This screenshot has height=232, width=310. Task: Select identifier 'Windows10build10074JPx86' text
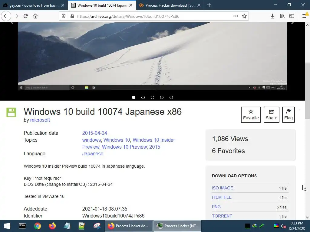pyautogui.click(x=113, y=216)
